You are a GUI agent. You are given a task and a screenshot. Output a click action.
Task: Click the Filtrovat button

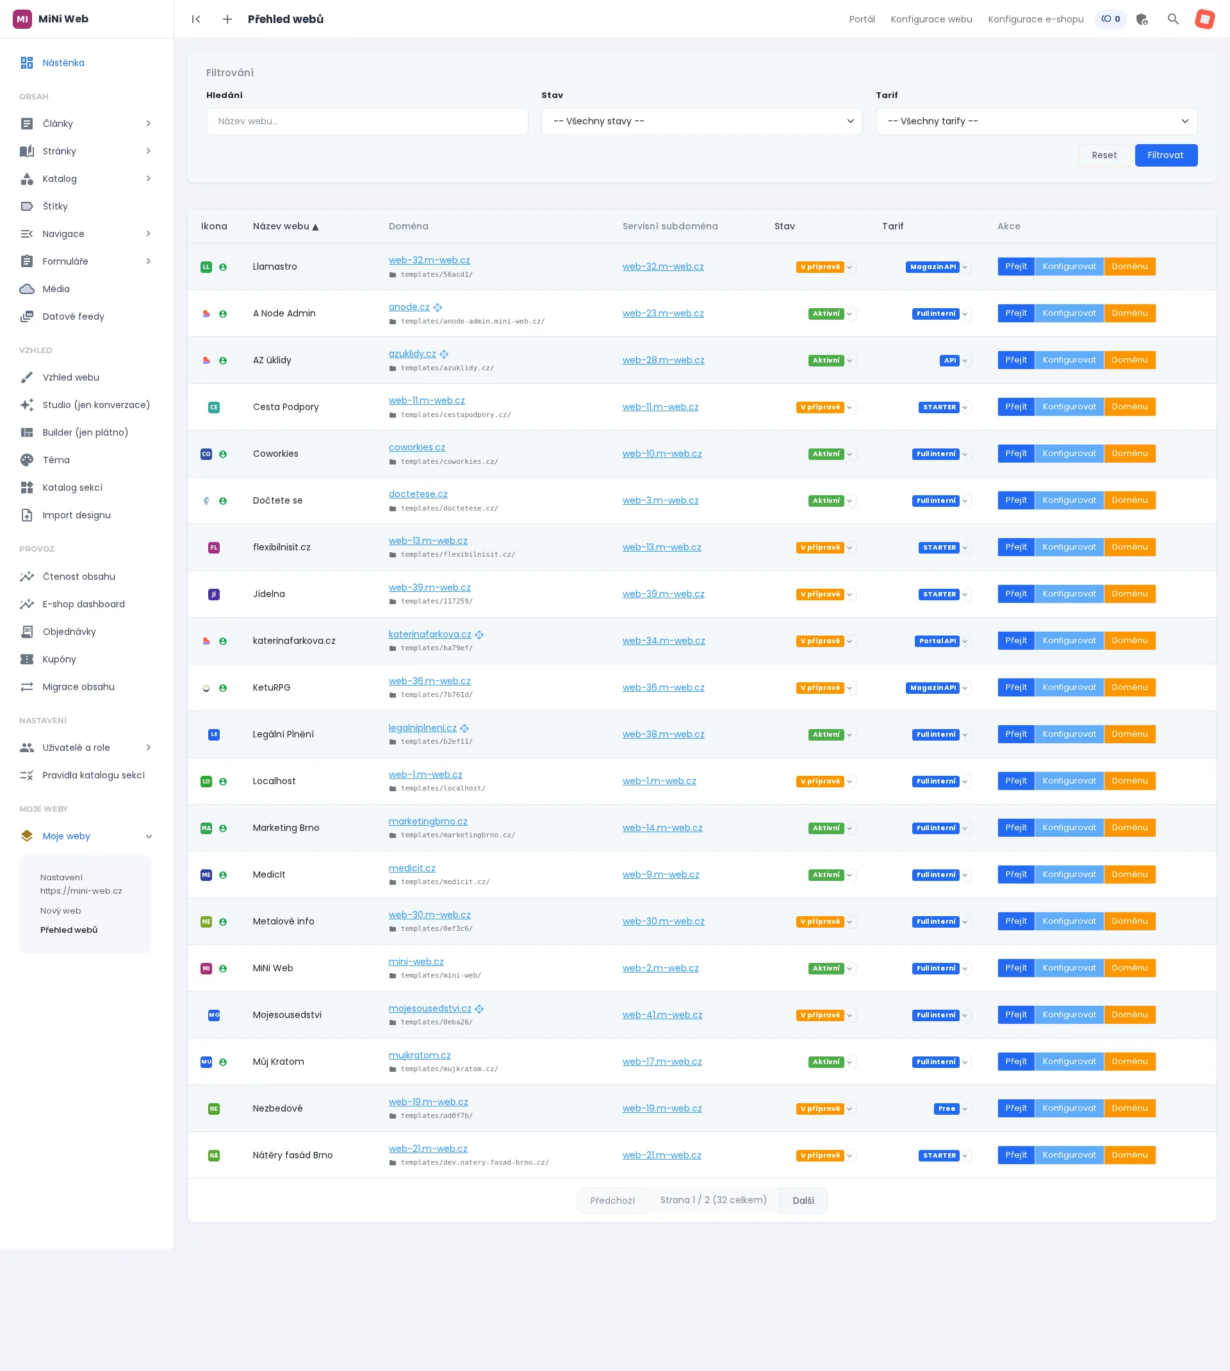[x=1166, y=156]
